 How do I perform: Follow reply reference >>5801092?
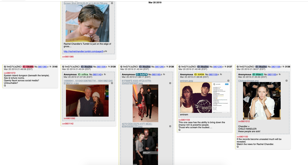[69, 118]
